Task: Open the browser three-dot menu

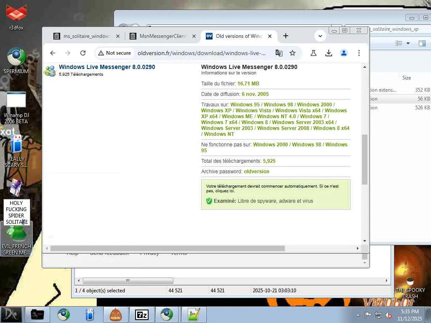Action: tap(359, 53)
